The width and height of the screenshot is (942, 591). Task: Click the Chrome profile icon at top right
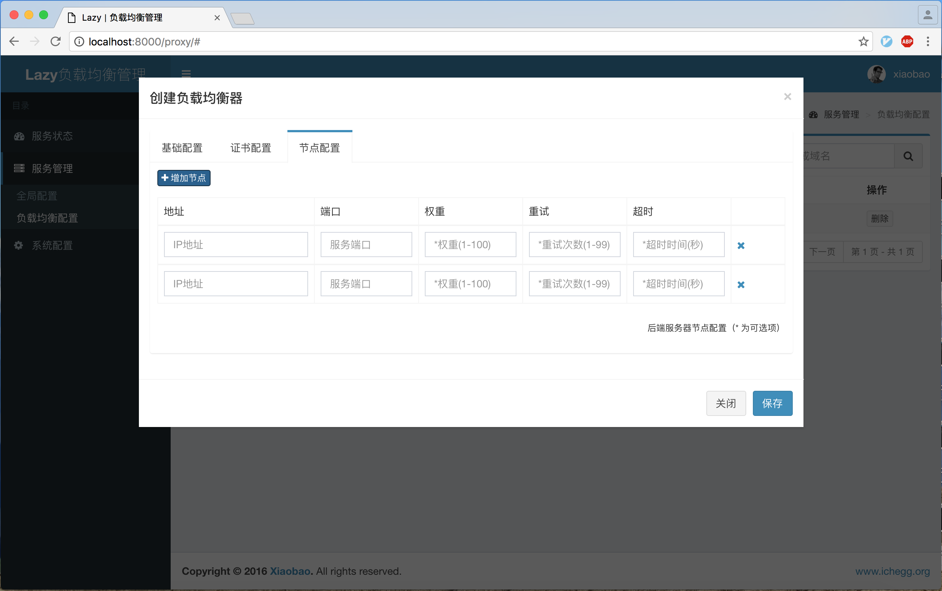point(928,16)
